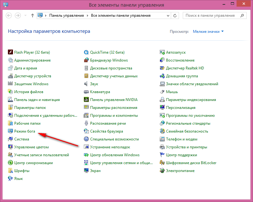Click the Flash Player icon
This screenshot has width=253, height=202.
(x=10, y=52)
